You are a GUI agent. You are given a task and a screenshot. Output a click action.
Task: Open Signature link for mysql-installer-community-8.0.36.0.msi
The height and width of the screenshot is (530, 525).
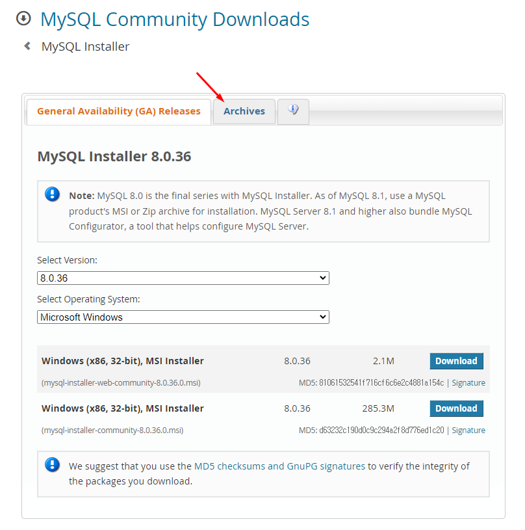(x=468, y=430)
